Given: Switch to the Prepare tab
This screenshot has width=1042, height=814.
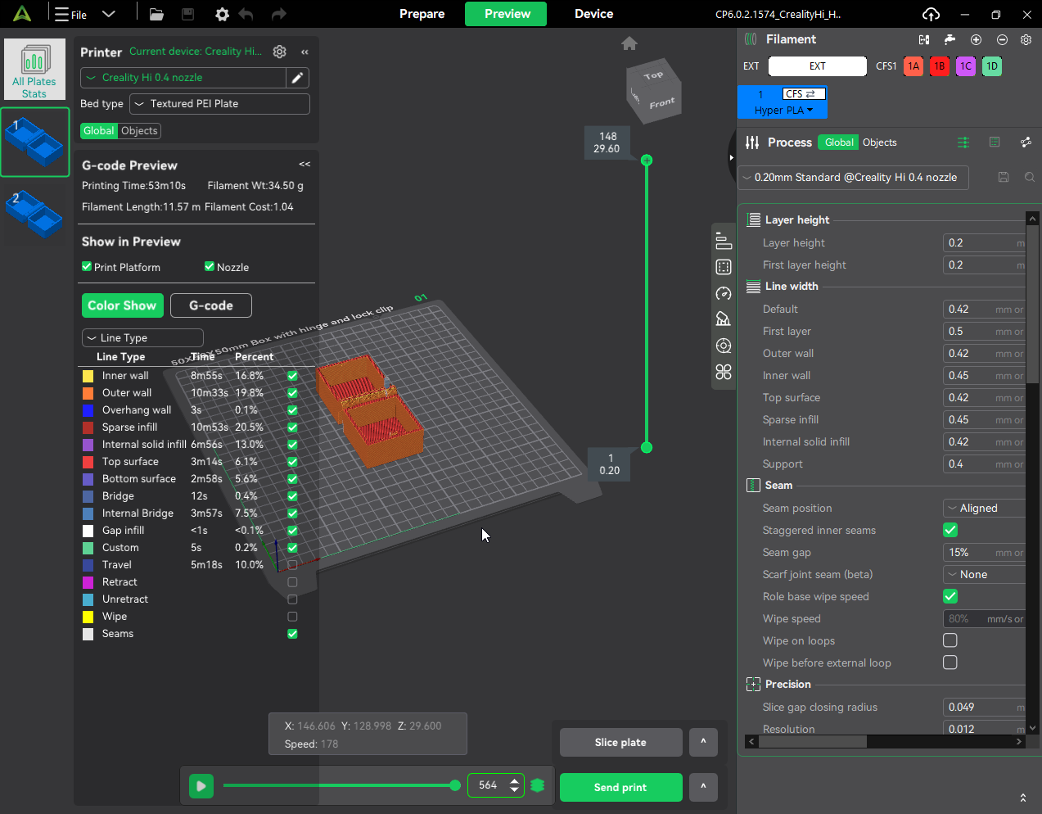Looking at the screenshot, I should (x=422, y=14).
